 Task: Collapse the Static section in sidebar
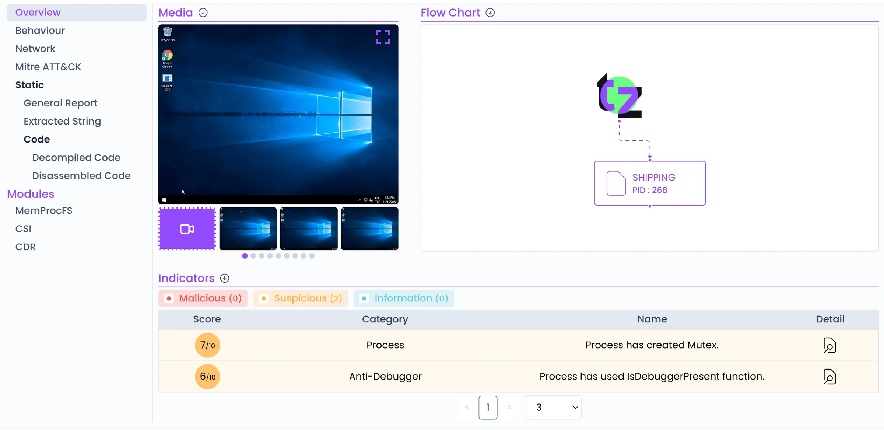(x=29, y=85)
